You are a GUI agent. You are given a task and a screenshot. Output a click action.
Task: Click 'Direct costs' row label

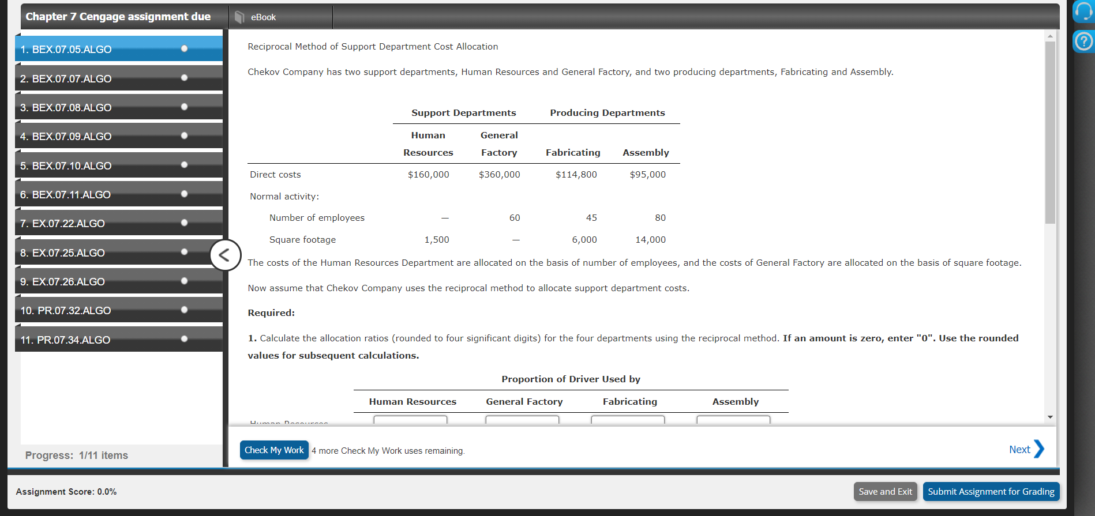(x=275, y=175)
